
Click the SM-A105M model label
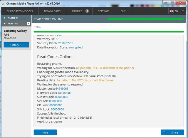(x=10, y=38)
